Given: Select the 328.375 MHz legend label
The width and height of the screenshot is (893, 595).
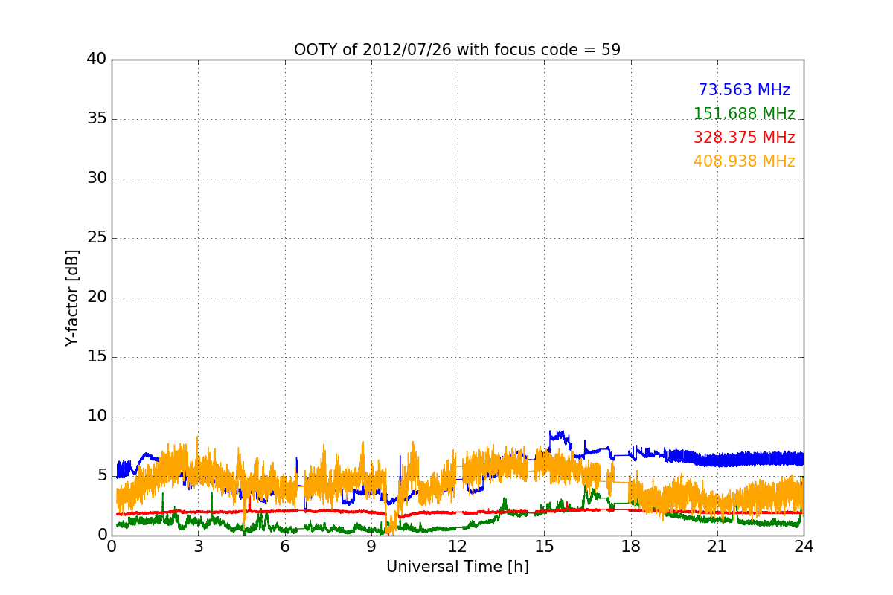Looking at the screenshot, I should (x=744, y=138).
